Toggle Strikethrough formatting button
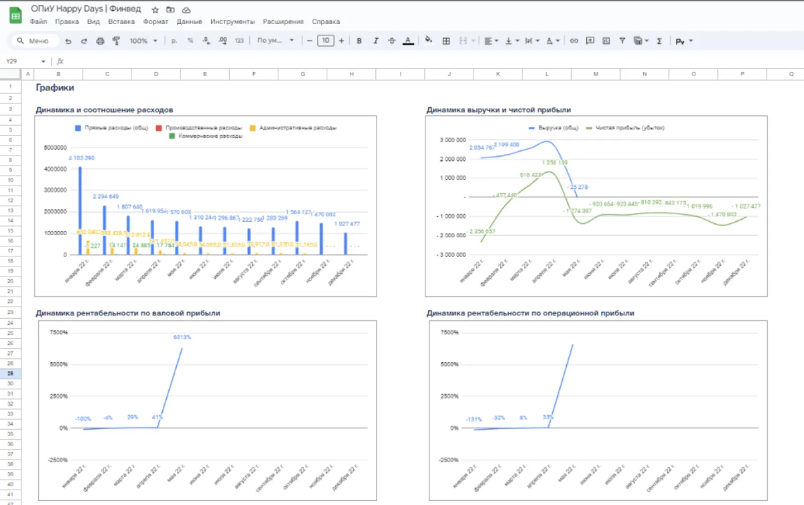 click(x=391, y=41)
